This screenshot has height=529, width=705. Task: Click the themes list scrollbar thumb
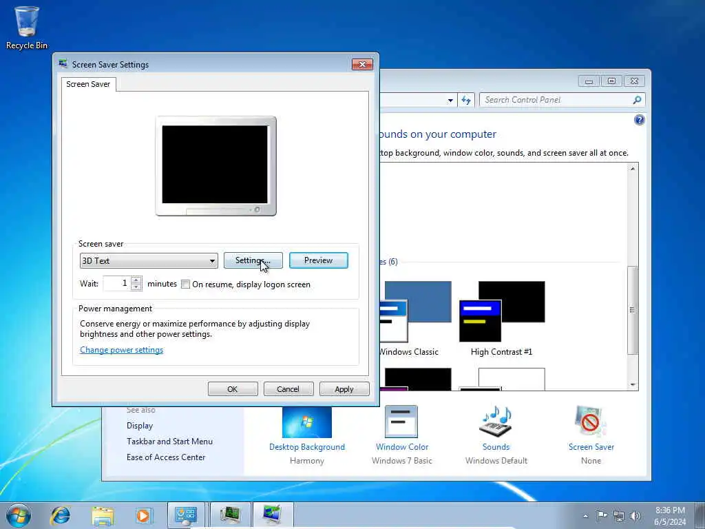pos(633,310)
